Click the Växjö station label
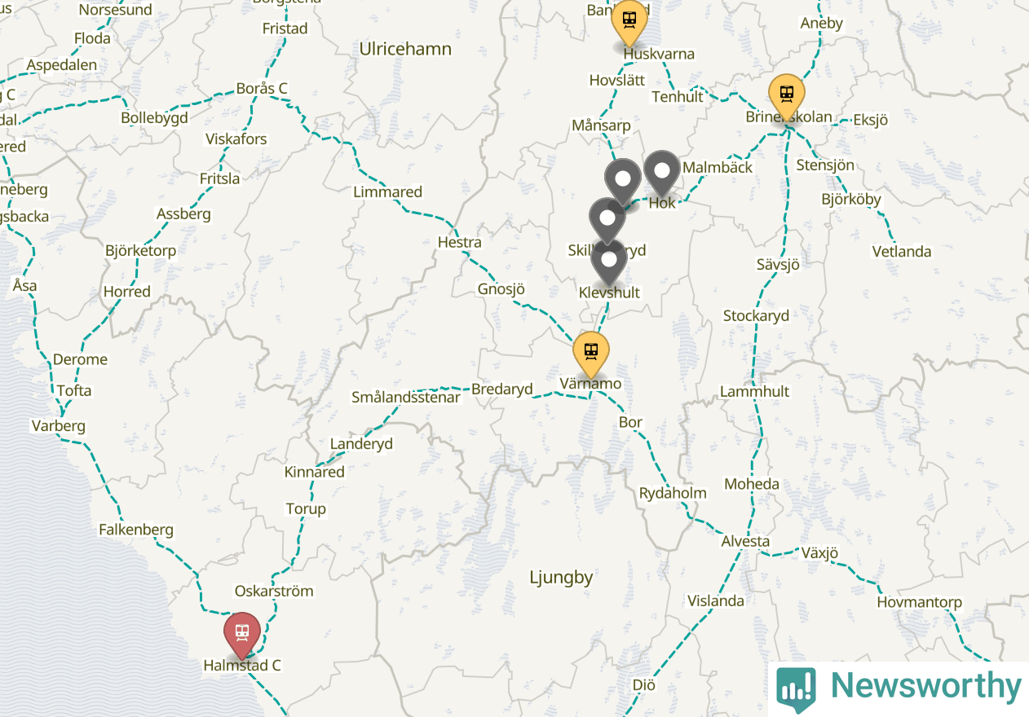Image resolution: width=1029 pixels, height=717 pixels. [x=819, y=553]
